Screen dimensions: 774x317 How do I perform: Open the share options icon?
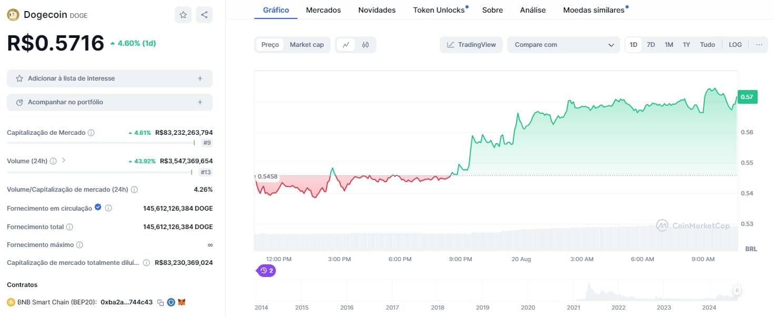click(x=204, y=15)
